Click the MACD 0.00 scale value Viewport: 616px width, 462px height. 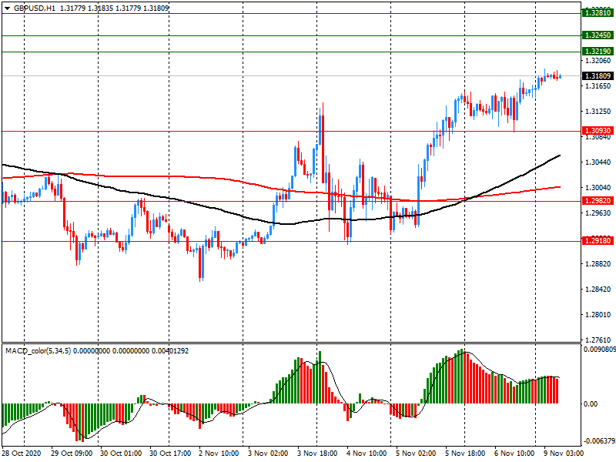(591, 403)
